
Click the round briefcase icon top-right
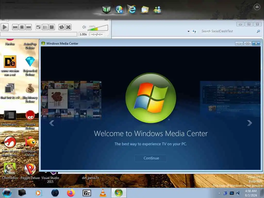pos(257,7)
